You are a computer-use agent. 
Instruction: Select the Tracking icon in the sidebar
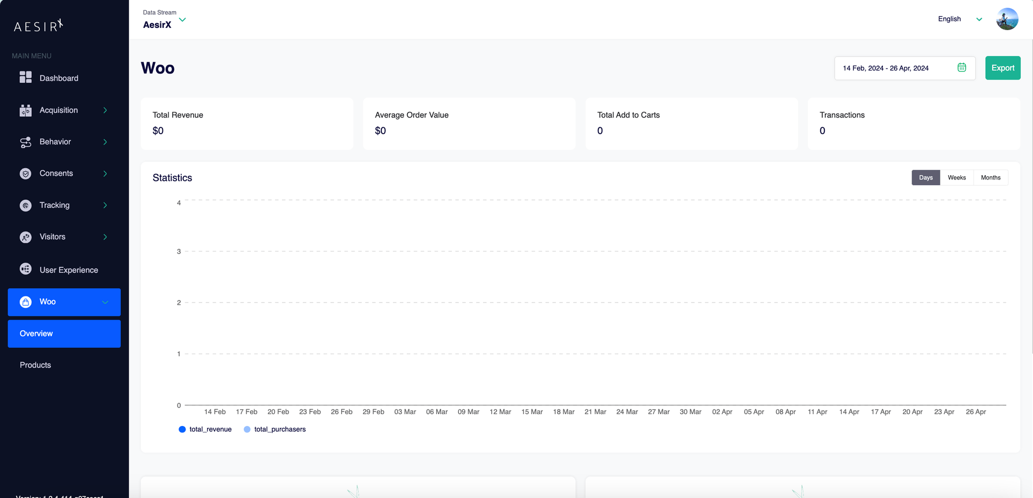point(25,205)
